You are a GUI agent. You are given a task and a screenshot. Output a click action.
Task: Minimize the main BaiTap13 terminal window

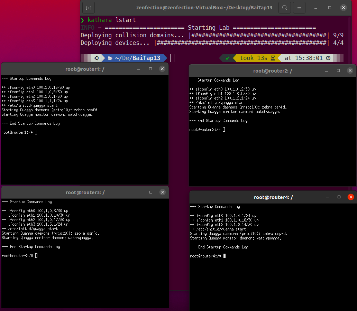[316, 8]
